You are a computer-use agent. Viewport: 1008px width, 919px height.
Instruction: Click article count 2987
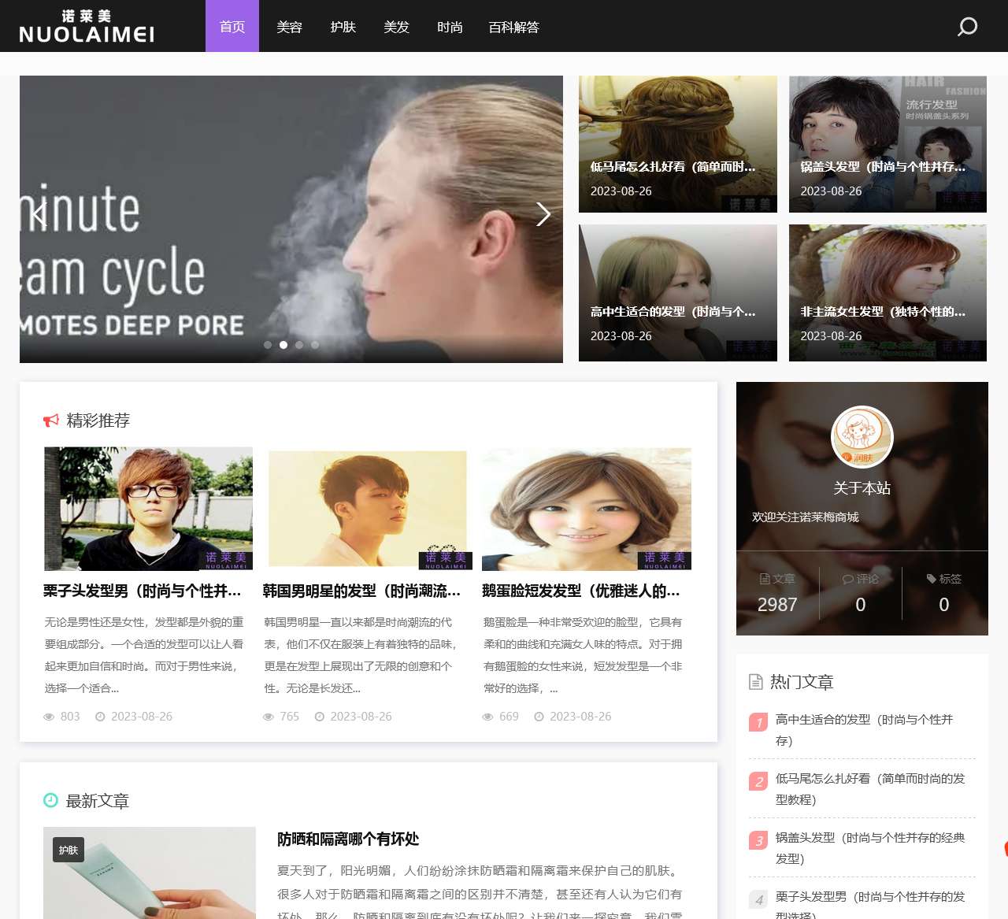(777, 605)
